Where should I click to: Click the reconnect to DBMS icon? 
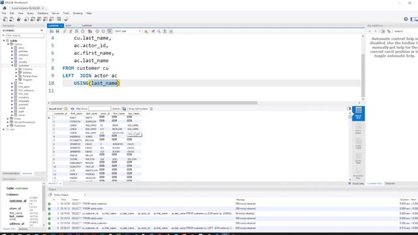pyautogui.click(x=66, y=19)
